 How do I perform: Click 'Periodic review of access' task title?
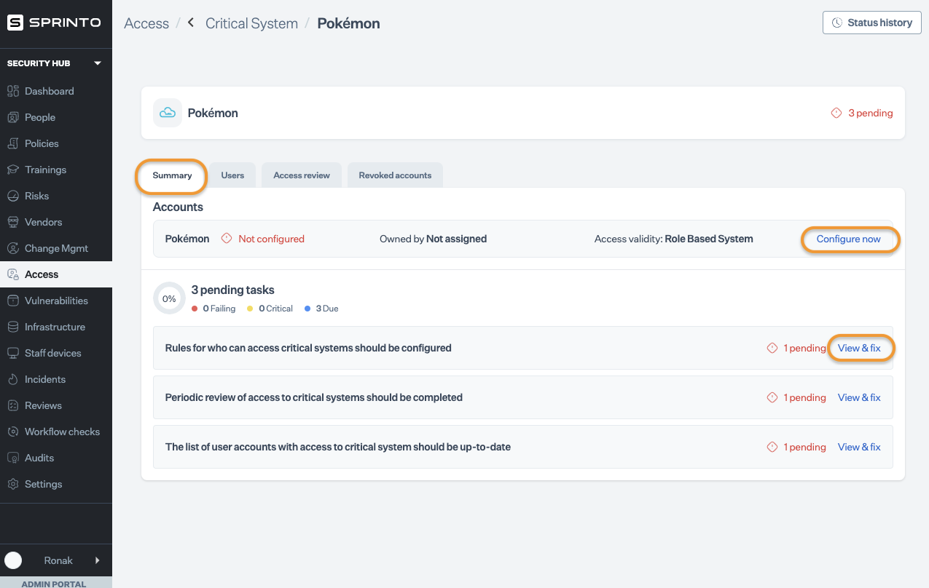point(314,397)
